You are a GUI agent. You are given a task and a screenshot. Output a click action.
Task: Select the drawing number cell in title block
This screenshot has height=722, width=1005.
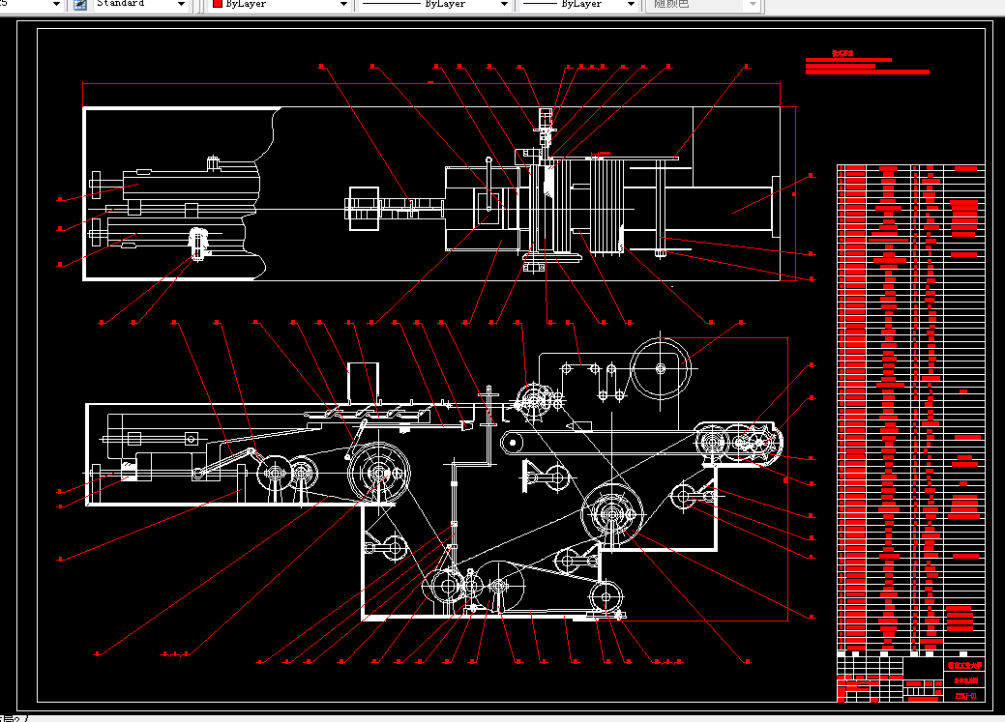click(965, 696)
